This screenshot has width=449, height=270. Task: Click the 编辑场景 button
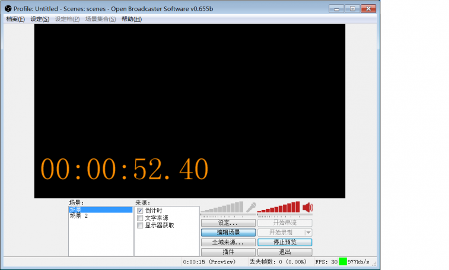pos(228,233)
